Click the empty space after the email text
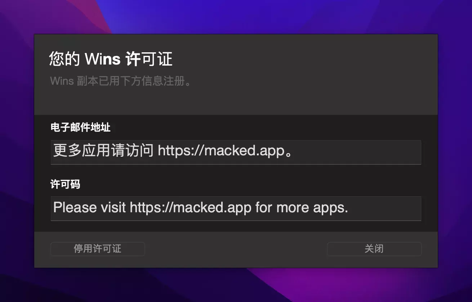 359,152
